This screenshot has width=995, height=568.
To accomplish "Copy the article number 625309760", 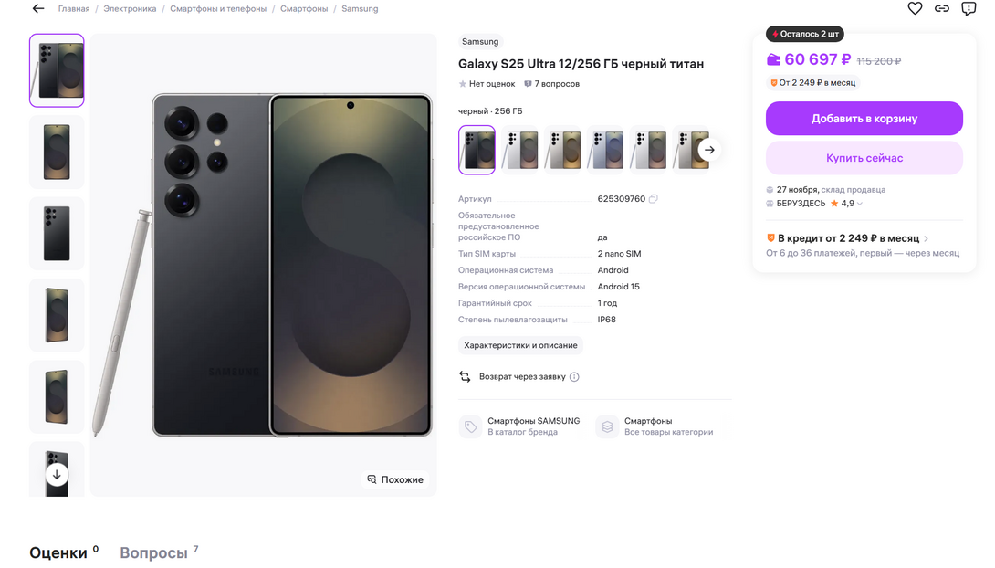I will point(654,199).
